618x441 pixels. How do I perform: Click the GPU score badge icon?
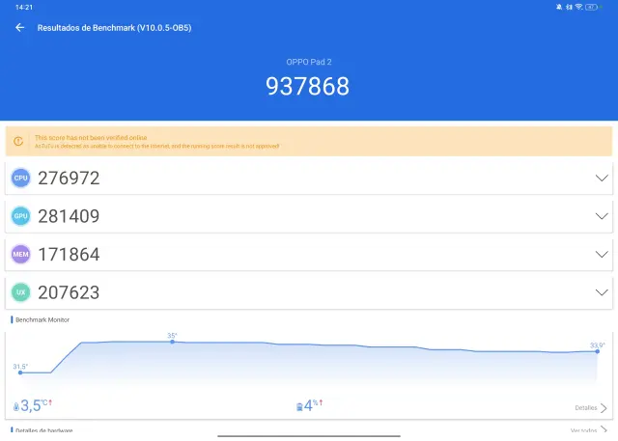(x=20, y=216)
